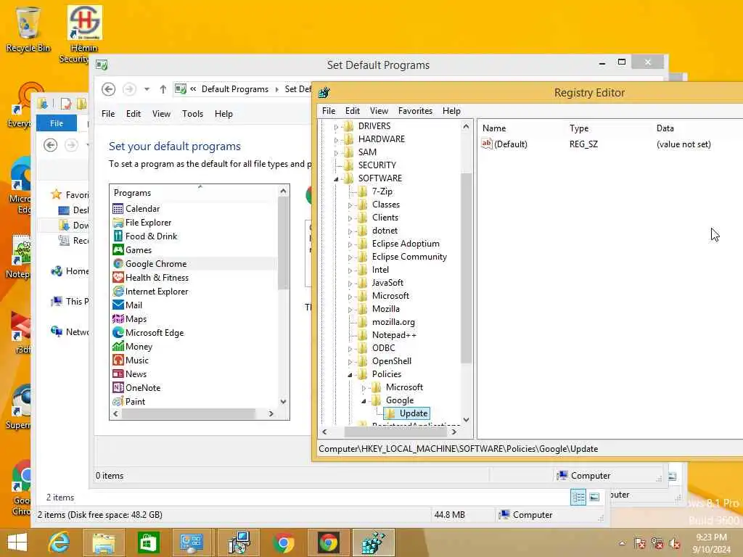Launch Internet Explorer from taskbar
This screenshot has width=743, height=557.
tap(59, 542)
